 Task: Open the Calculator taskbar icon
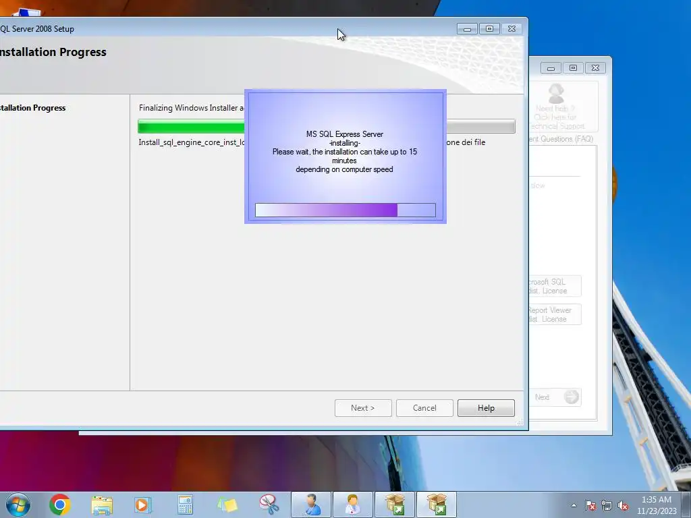click(x=185, y=505)
